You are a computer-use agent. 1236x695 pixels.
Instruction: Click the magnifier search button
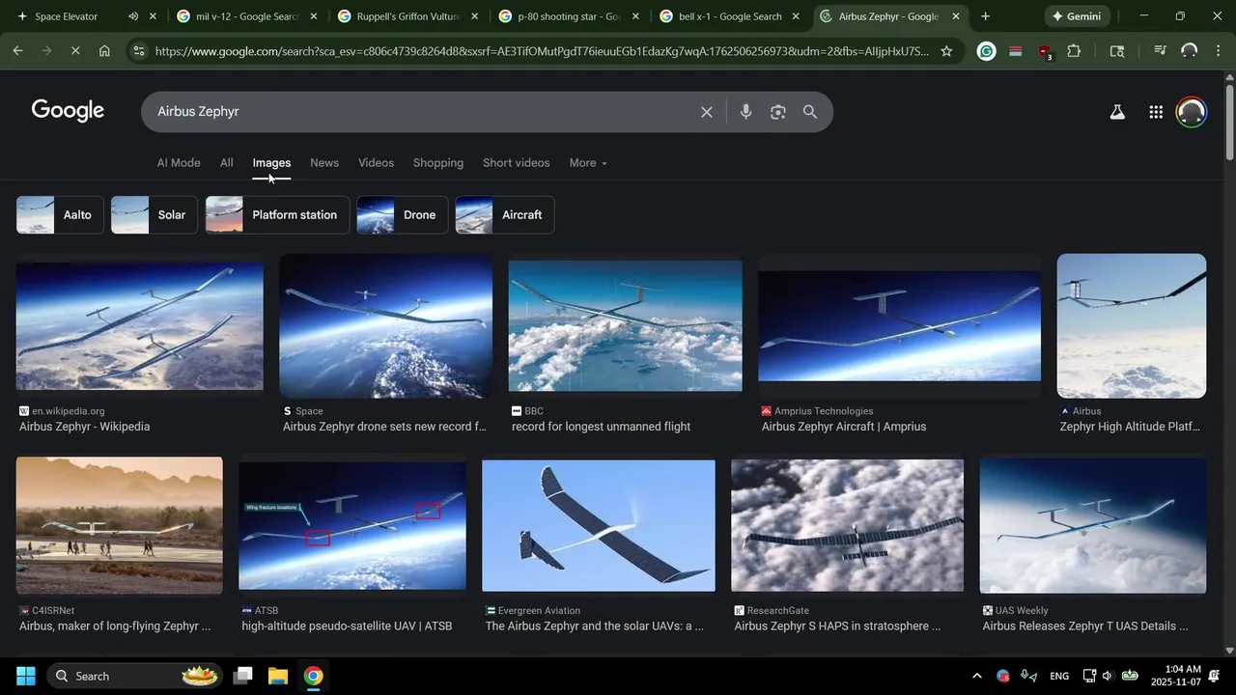(x=810, y=112)
